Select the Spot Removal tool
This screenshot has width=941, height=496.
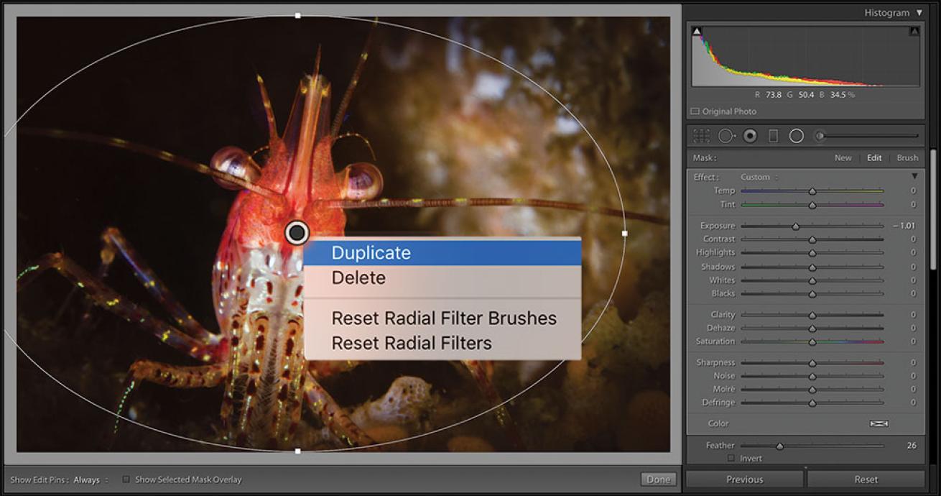(726, 136)
